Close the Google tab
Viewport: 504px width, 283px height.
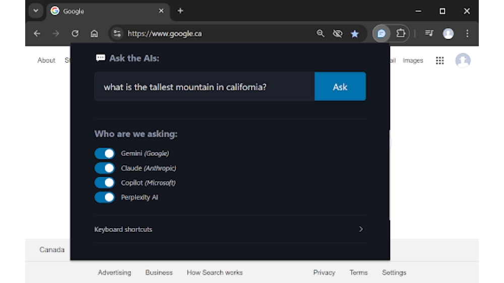[x=161, y=11]
